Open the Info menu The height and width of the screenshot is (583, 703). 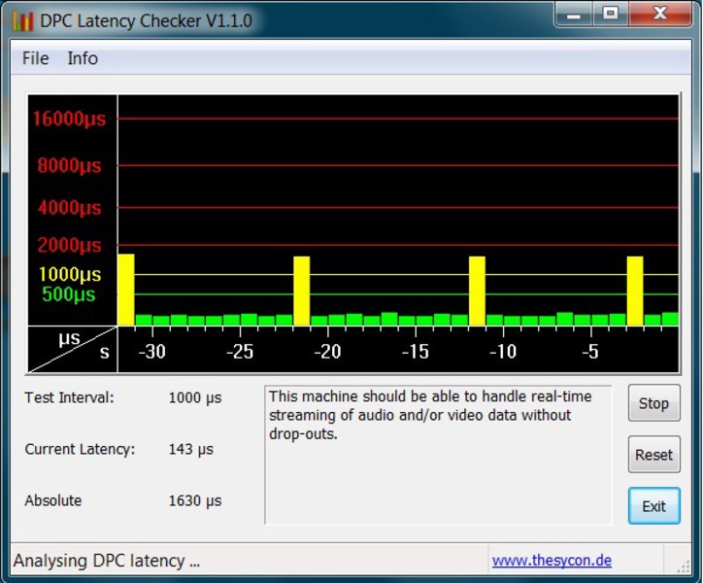[83, 58]
